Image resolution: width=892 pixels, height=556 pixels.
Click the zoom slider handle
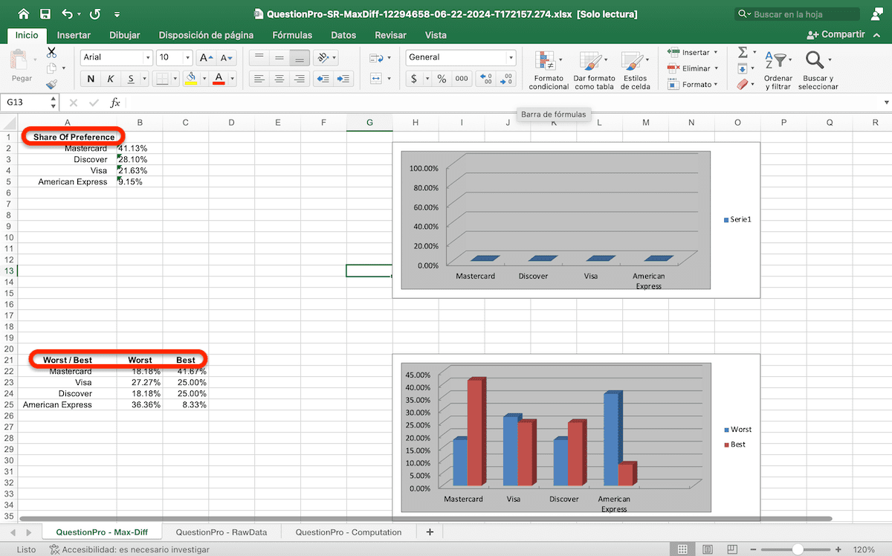[x=797, y=549]
